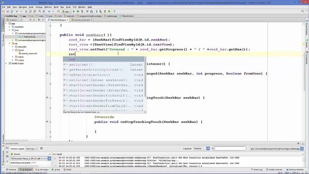
Task: Choose 'int' in the completion popup
Action: 104,59
